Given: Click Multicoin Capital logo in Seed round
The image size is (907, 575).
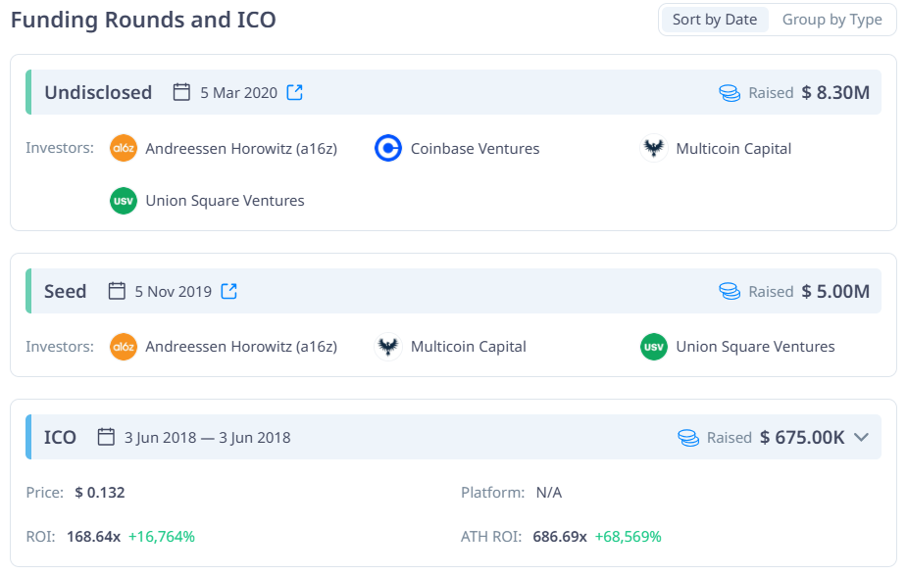Looking at the screenshot, I should [388, 347].
